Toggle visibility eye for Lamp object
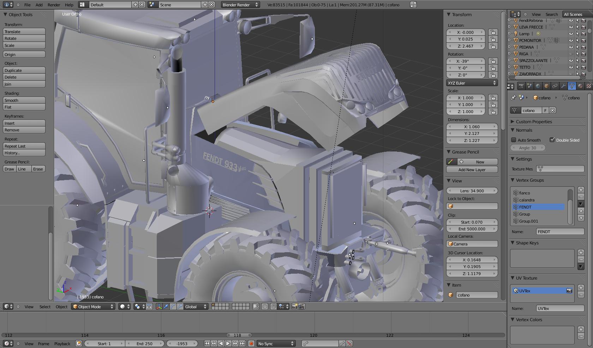The image size is (593, 348). click(571, 34)
